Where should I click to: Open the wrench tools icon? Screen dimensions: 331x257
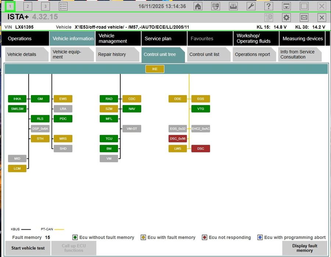pos(251,6)
